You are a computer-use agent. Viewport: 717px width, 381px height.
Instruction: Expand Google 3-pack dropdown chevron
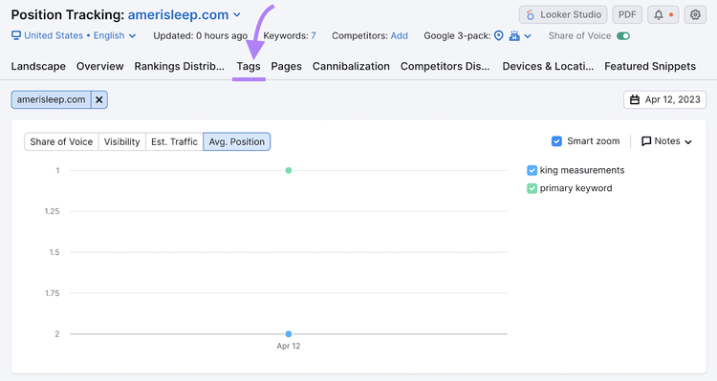[528, 36]
